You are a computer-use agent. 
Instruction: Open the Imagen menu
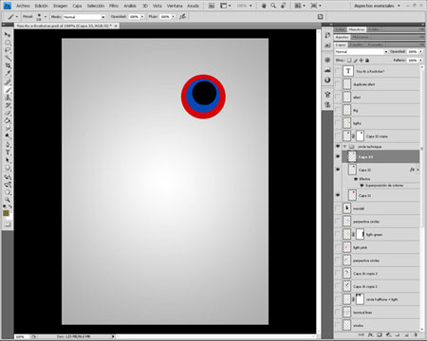[60, 6]
